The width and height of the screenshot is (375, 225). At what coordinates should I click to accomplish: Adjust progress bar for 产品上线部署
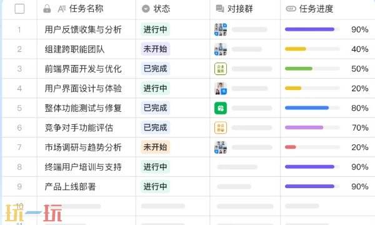pos(312,186)
